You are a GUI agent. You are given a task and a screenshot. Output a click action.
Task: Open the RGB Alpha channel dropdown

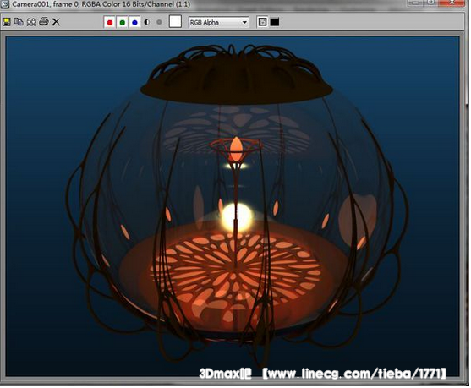click(219, 22)
